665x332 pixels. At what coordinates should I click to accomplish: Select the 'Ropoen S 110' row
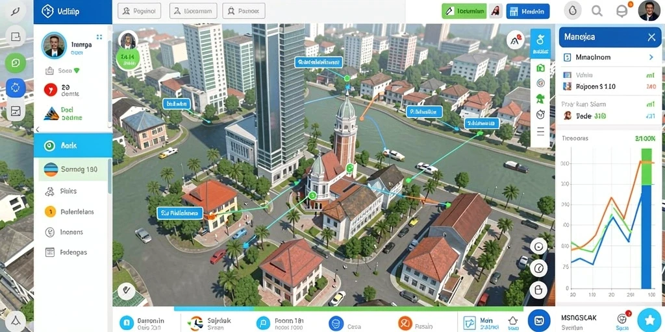coord(610,86)
